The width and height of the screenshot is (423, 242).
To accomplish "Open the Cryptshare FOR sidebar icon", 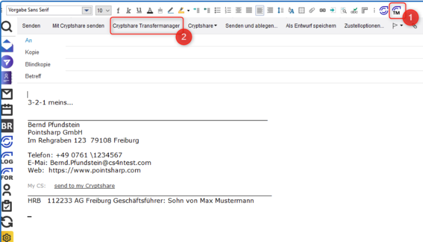I will coord(7,174).
